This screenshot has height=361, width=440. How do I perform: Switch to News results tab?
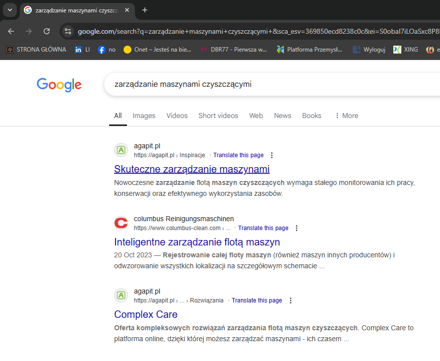[283, 116]
